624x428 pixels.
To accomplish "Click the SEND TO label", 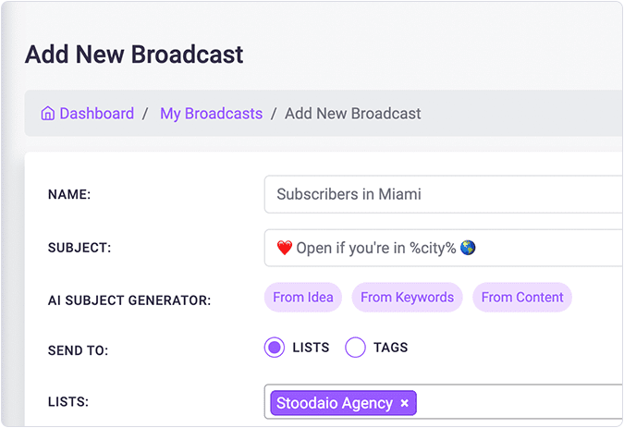I will click(x=78, y=350).
